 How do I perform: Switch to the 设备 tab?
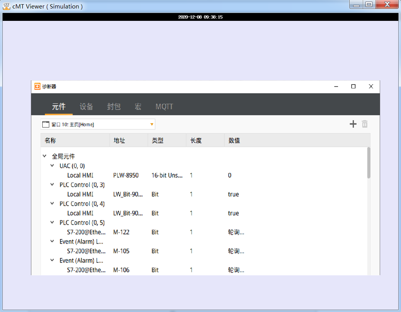coord(86,107)
